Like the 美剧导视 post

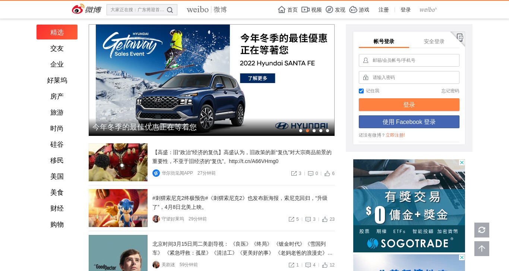(325, 265)
